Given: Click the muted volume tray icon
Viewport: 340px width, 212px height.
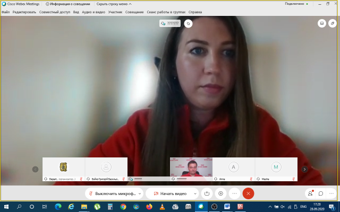Looking at the screenshot, I should 283,207.
